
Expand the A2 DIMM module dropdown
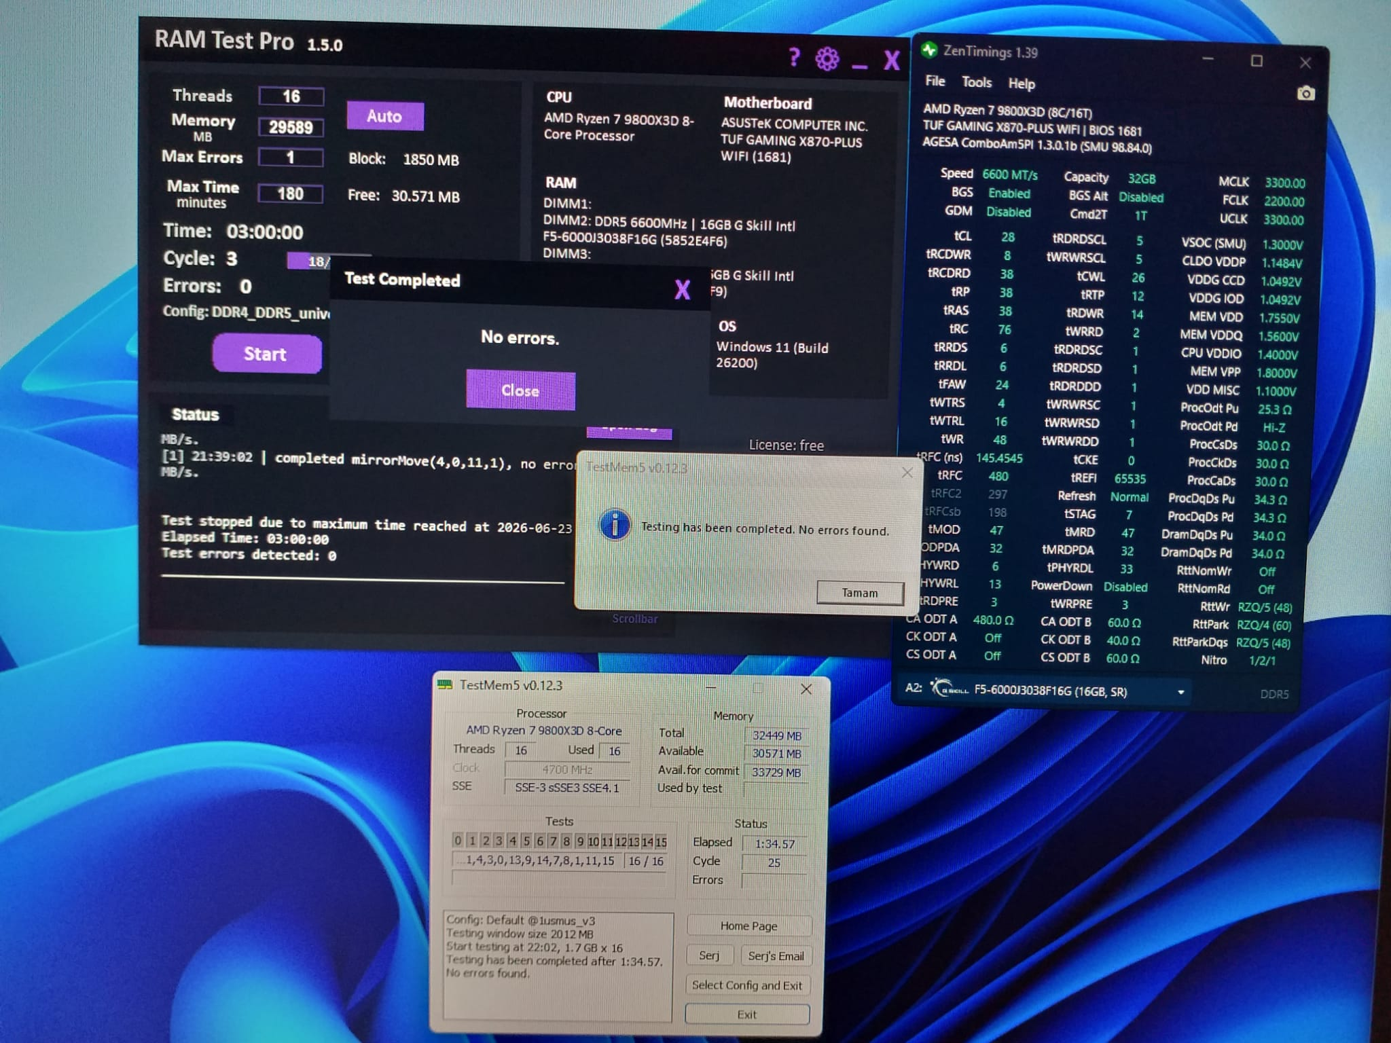coord(1181,692)
